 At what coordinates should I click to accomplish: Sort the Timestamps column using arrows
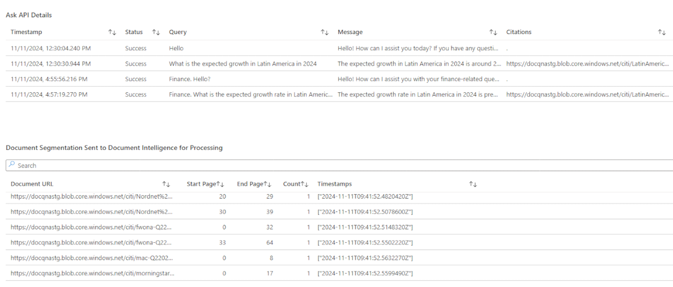point(473,184)
